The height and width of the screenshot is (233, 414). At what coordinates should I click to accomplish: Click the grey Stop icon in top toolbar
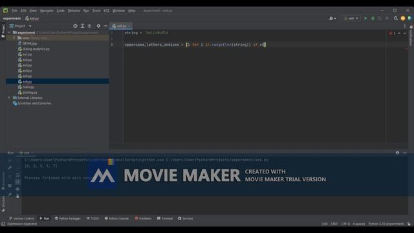pyautogui.click(x=387, y=18)
